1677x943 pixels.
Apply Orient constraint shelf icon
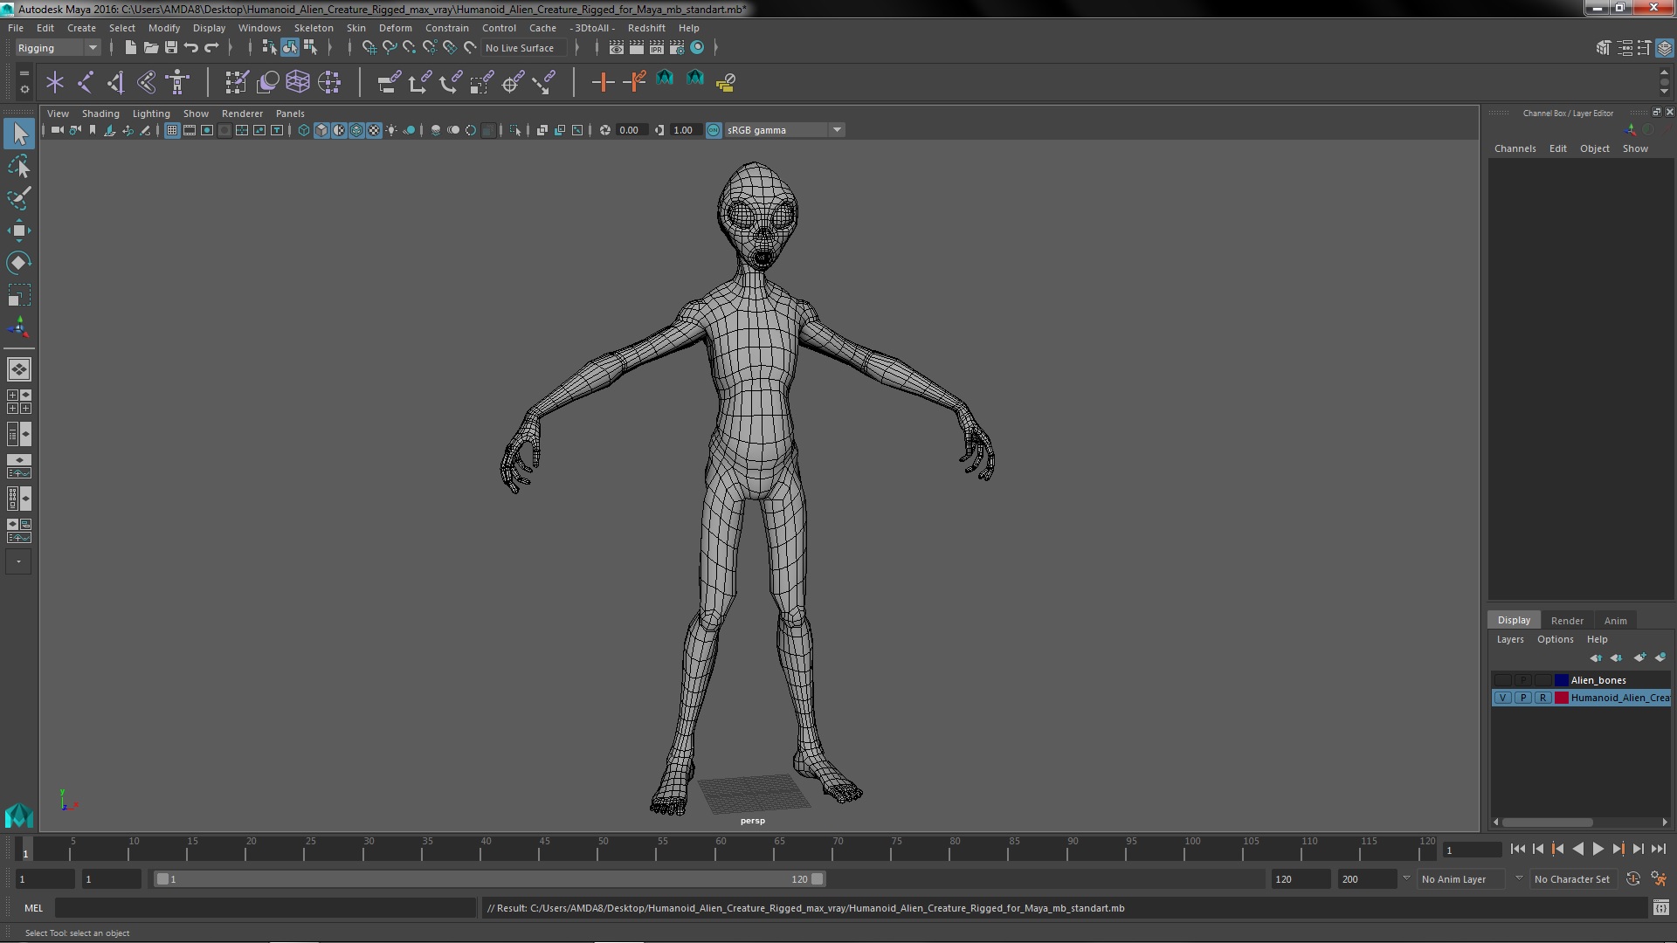(x=450, y=82)
